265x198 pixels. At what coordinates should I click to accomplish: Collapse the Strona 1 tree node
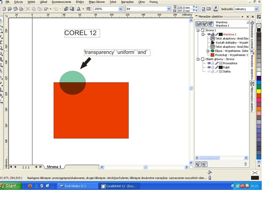coord(198,30)
